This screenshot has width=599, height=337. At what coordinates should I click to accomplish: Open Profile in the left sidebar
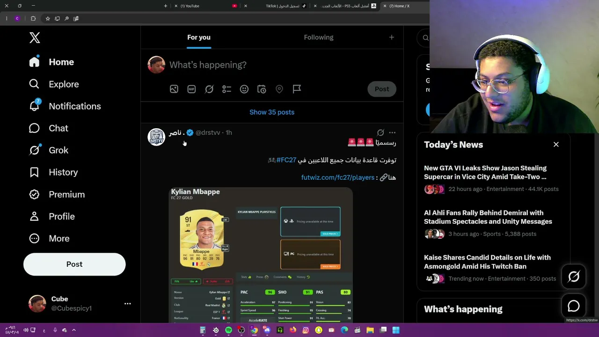(51, 216)
